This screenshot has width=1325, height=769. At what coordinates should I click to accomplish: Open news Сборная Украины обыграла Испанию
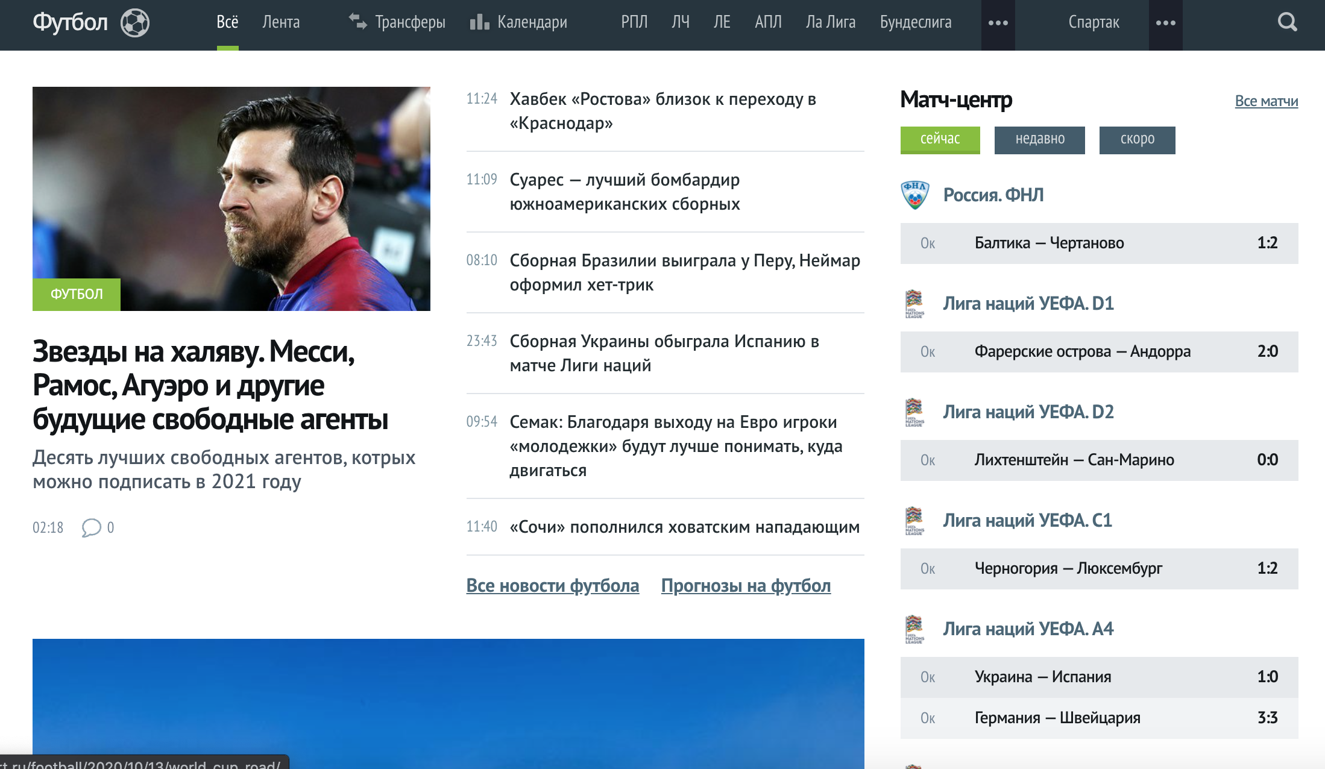click(x=664, y=353)
